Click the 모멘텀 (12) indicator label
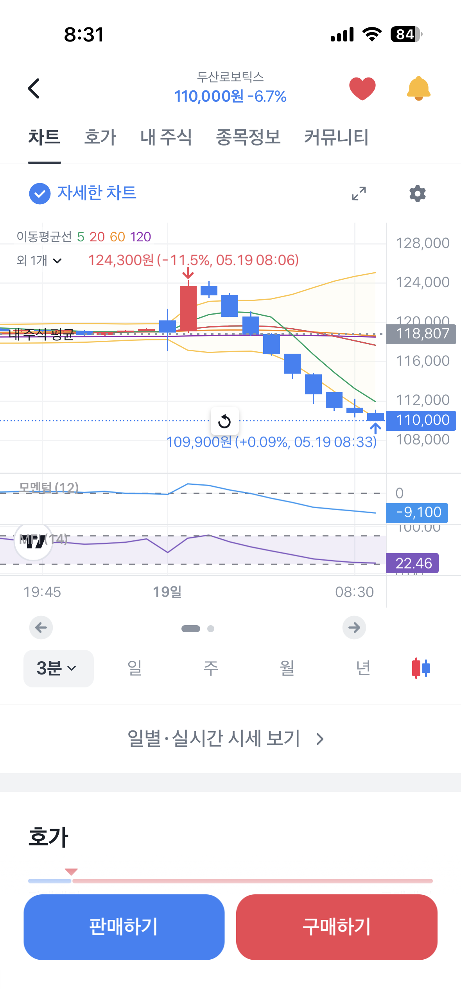The image size is (461, 1000). coord(49,487)
